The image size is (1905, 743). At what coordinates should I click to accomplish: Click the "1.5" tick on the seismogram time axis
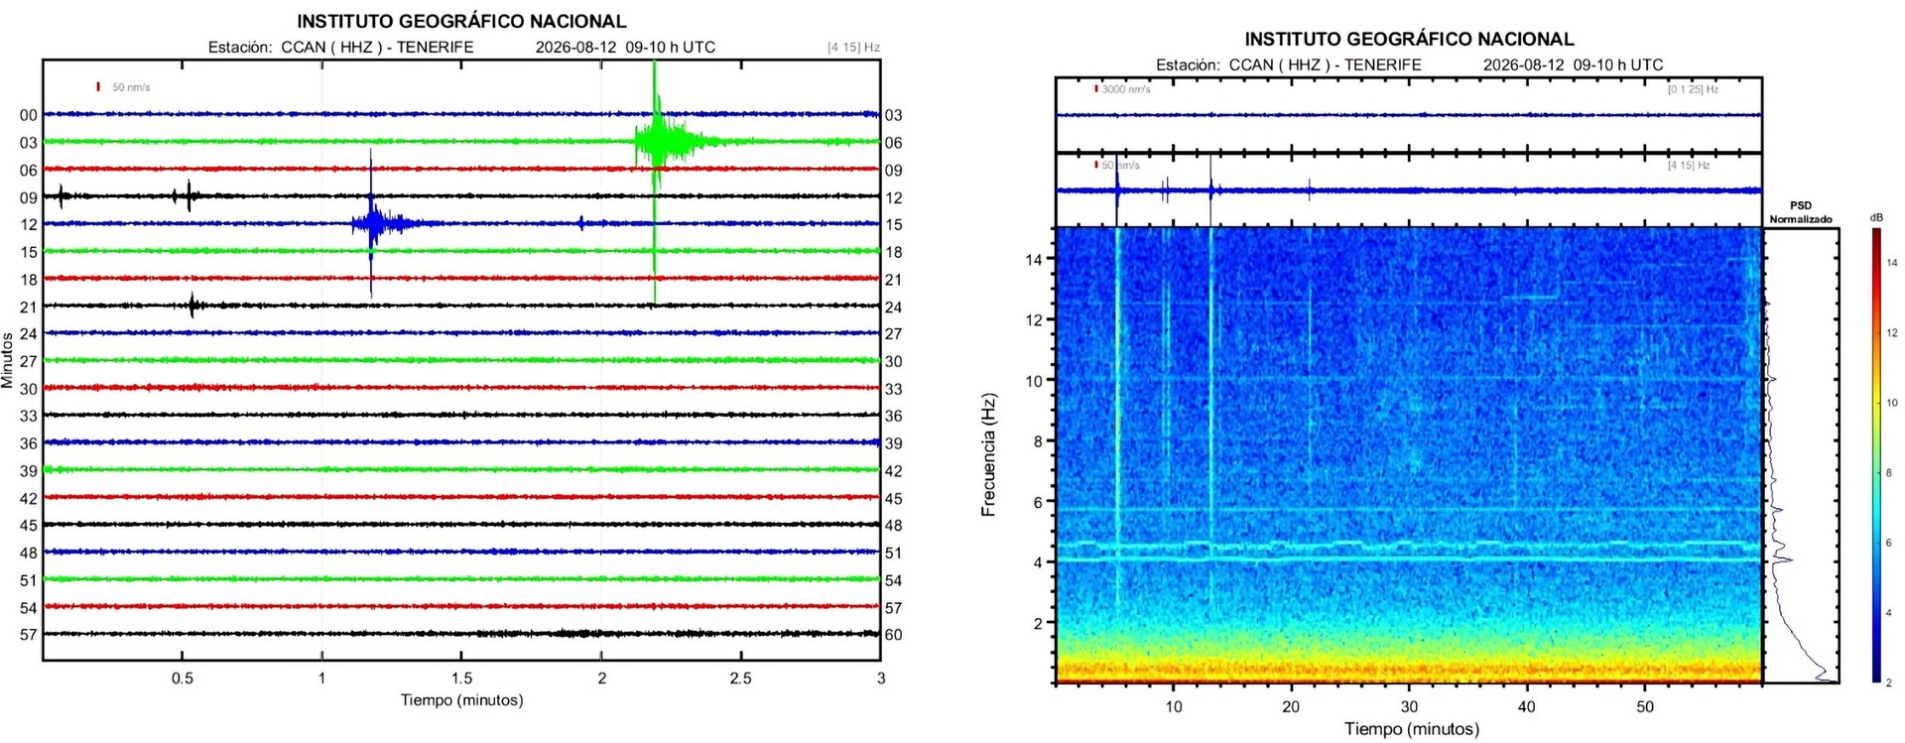coord(461,679)
